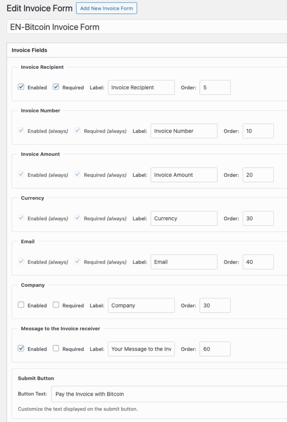Click the Company label input
The image size is (287, 422).
141,305
